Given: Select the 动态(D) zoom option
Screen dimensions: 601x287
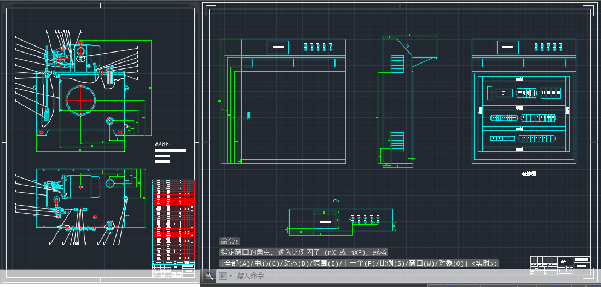Looking at the screenshot, I should click(x=297, y=263).
